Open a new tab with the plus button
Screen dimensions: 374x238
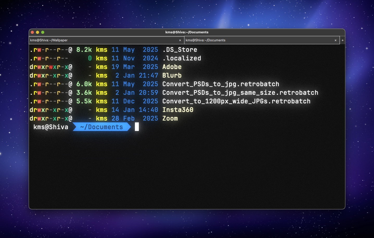point(342,40)
